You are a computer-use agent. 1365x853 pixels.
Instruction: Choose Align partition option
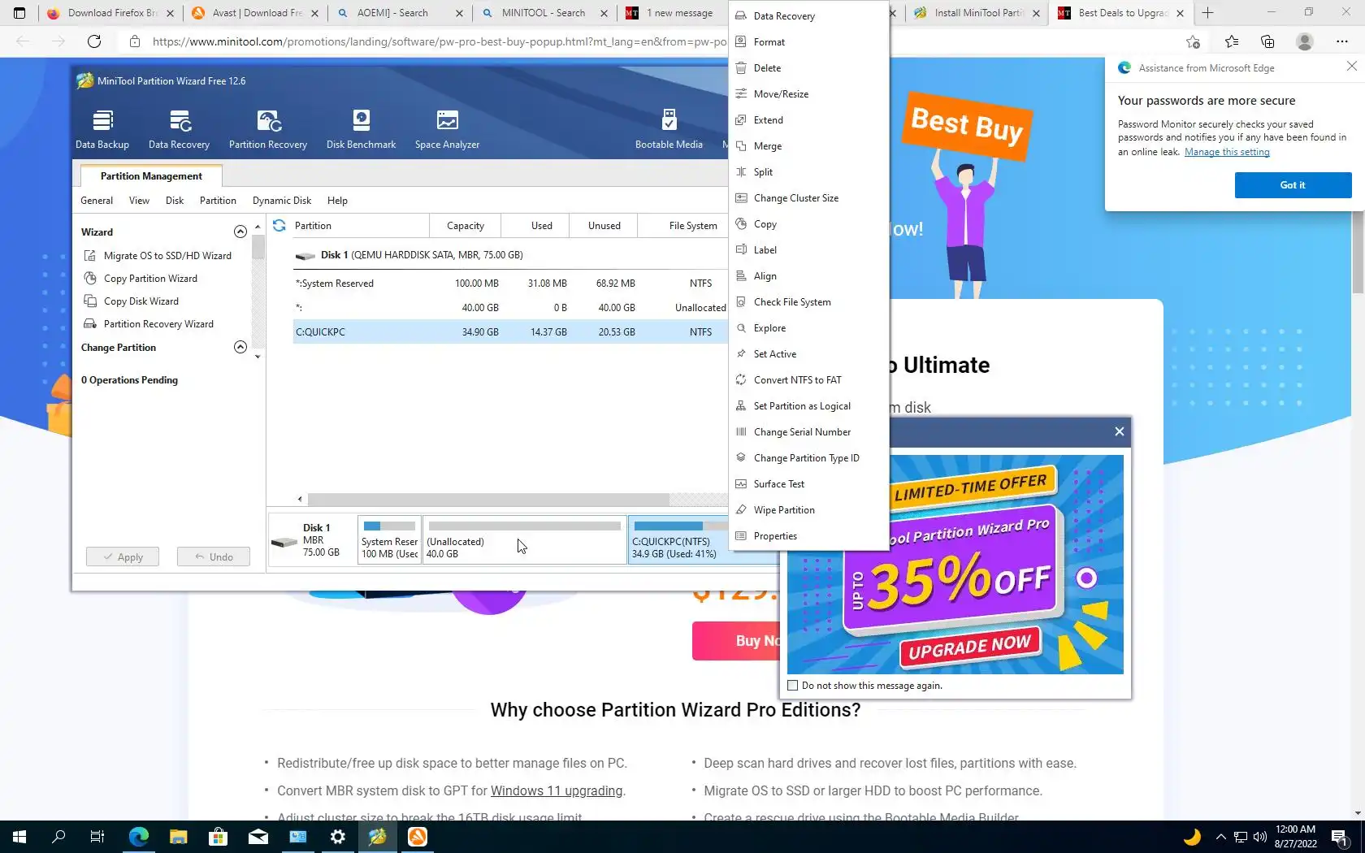(x=809, y=276)
